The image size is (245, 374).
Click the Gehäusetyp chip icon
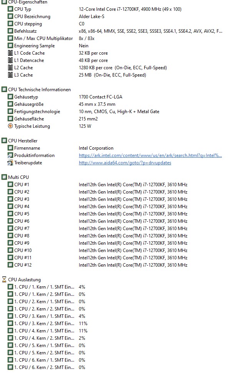(x=10, y=97)
